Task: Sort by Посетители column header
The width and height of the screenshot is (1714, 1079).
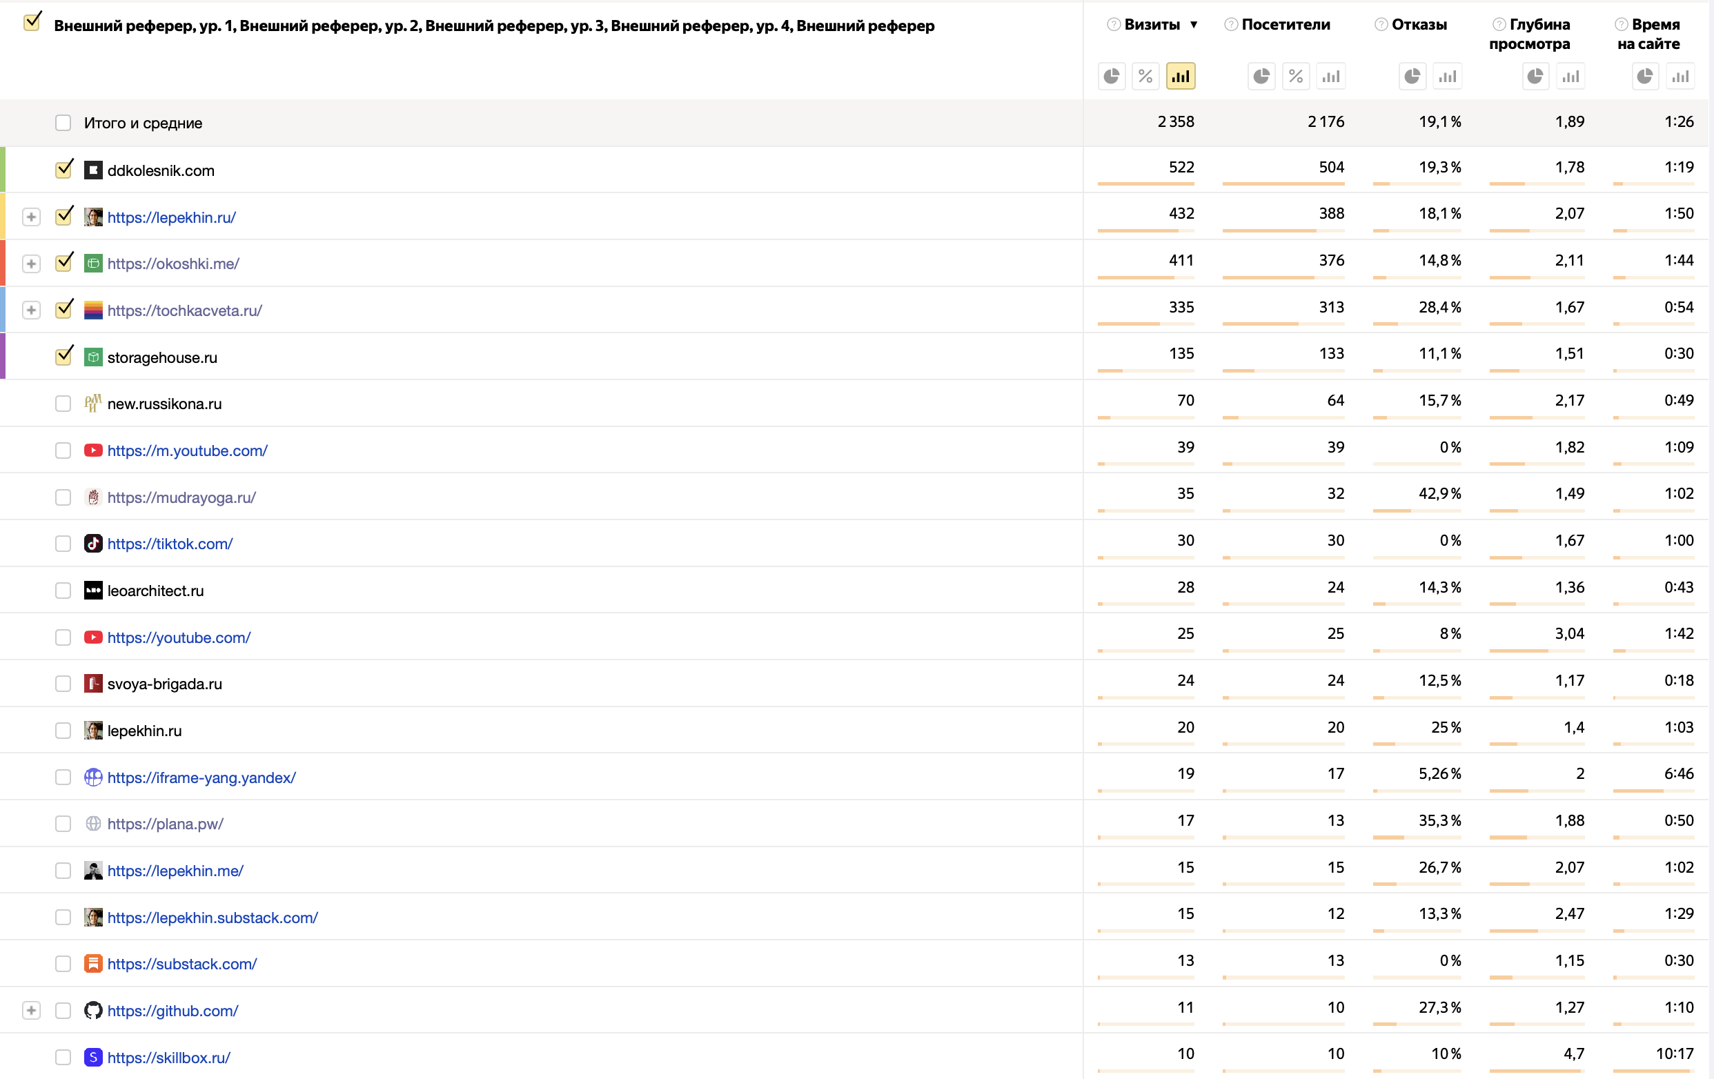Action: click(1285, 25)
